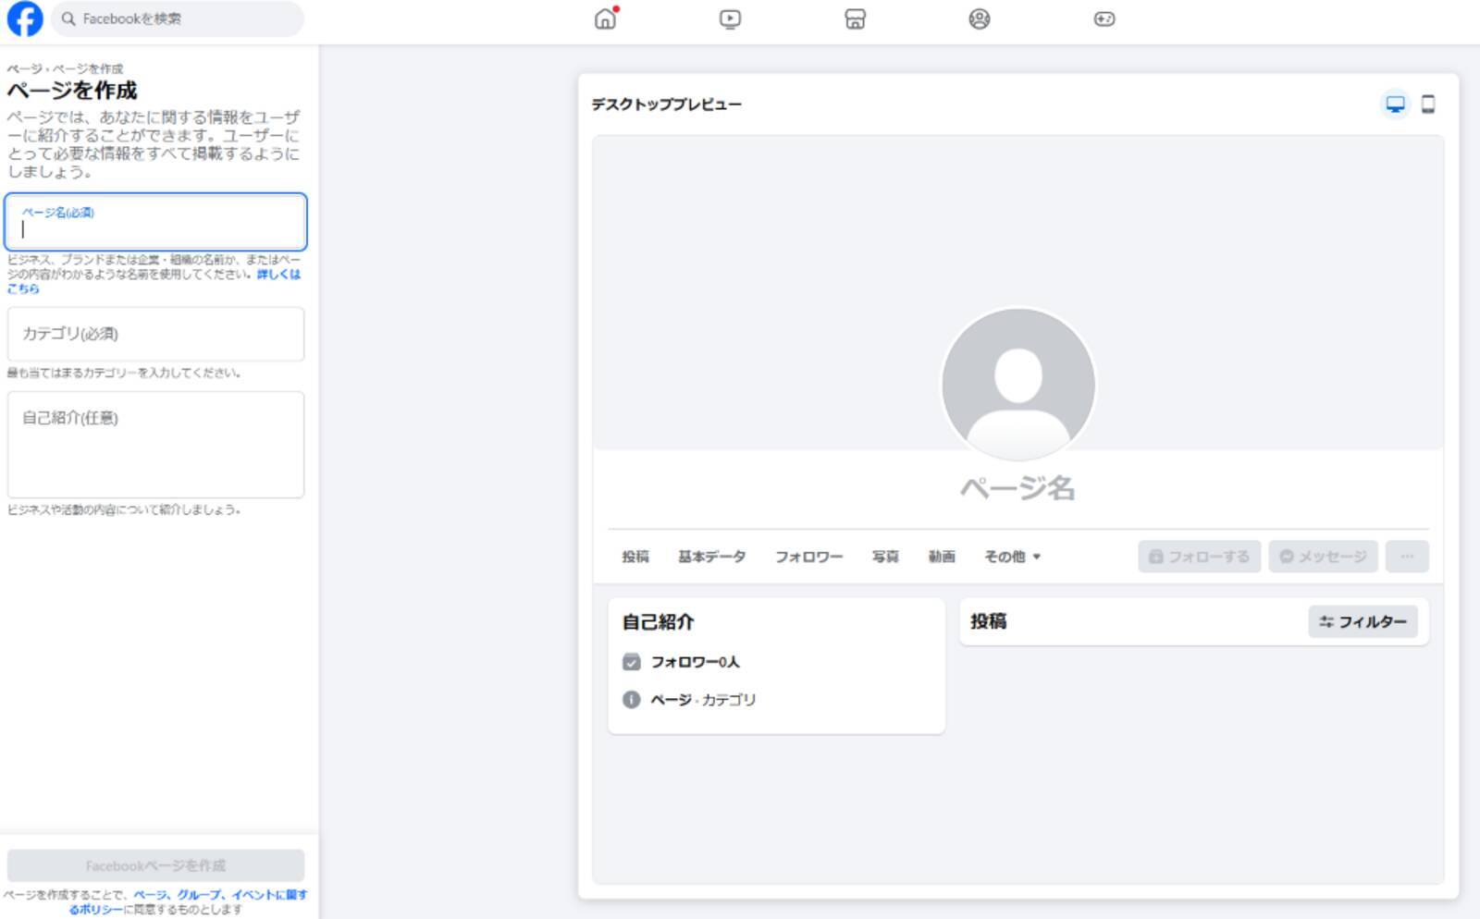
Task: Click the info icon beside ページ・カテゴリ
Action: [x=632, y=700]
